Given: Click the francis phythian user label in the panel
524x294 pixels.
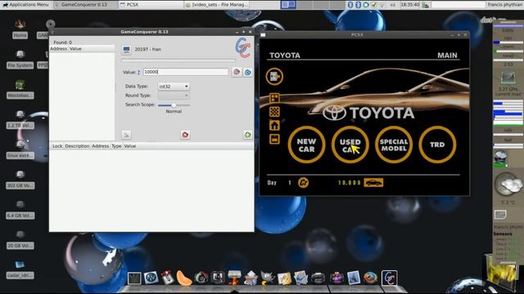Looking at the screenshot, I should coord(504,5).
